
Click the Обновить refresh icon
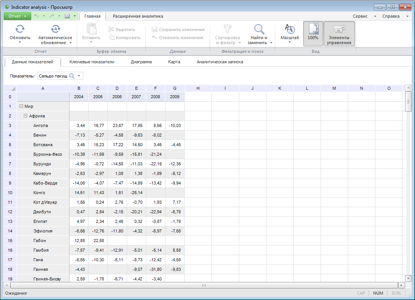[20, 29]
